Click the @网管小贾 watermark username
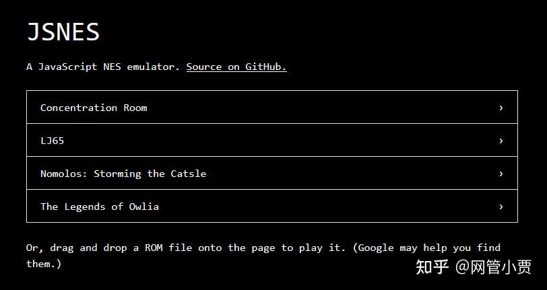This screenshot has width=547, height=290. pyautogui.click(x=493, y=266)
